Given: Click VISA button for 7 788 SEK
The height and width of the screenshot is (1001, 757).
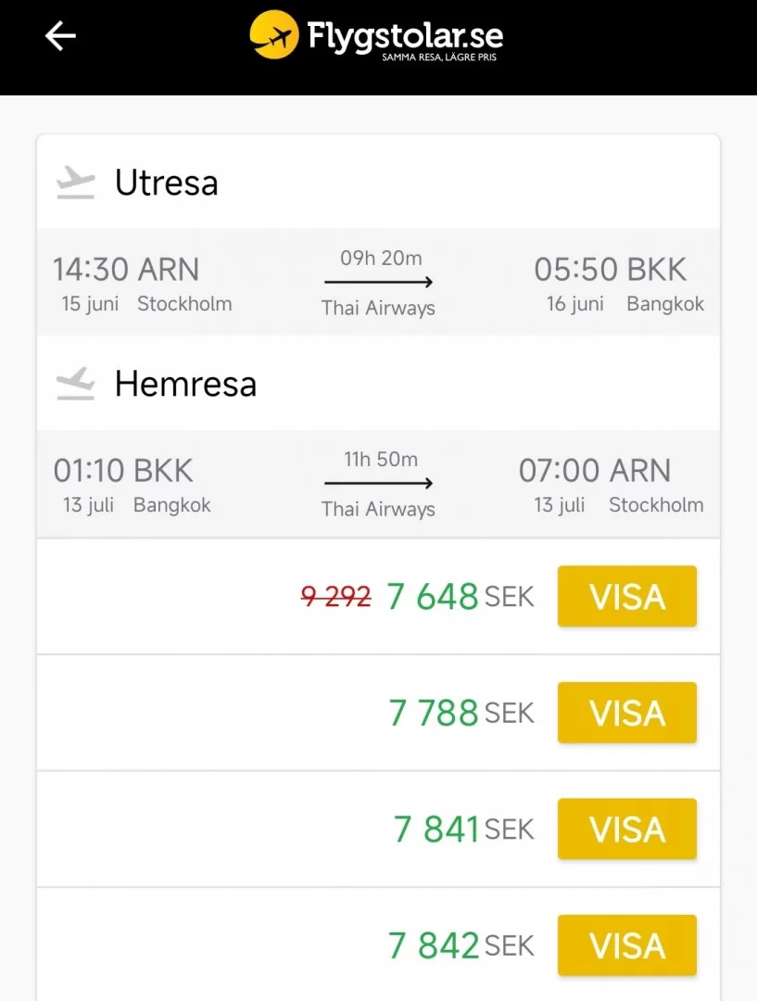Looking at the screenshot, I should point(626,713).
